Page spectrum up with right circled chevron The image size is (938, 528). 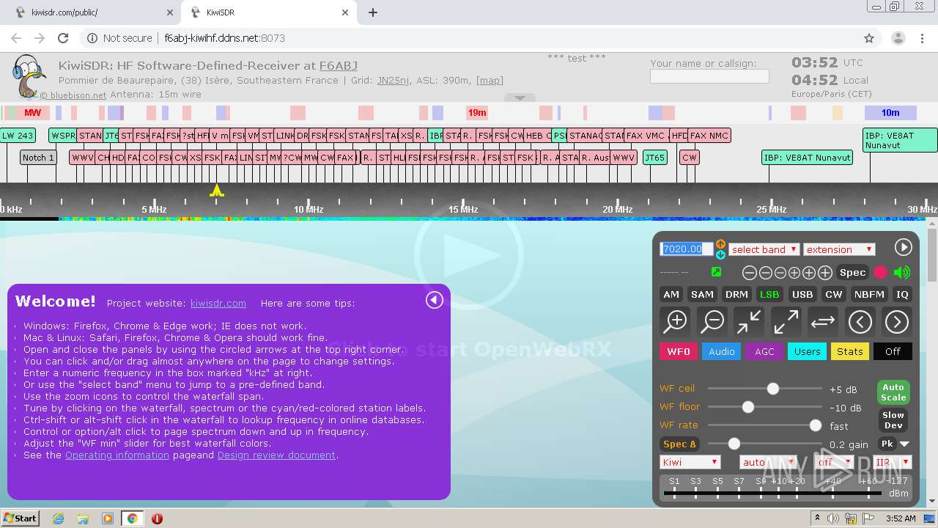click(896, 321)
